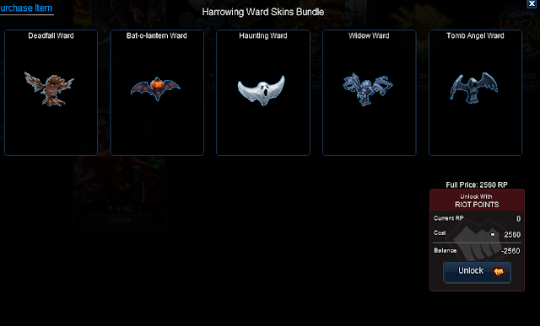Click the Widow Ward title label
The height and width of the screenshot is (326, 540).
[369, 35]
